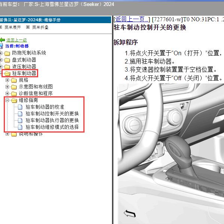Image resolution: width=224 pixels, height=224 pixels.
Task: Expand the 防抱死制动系统 node
Action: (1, 53)
